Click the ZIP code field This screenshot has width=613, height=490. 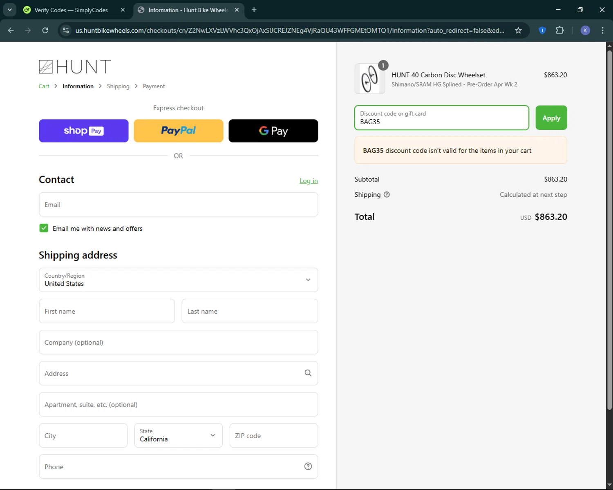tap(274, 435)
